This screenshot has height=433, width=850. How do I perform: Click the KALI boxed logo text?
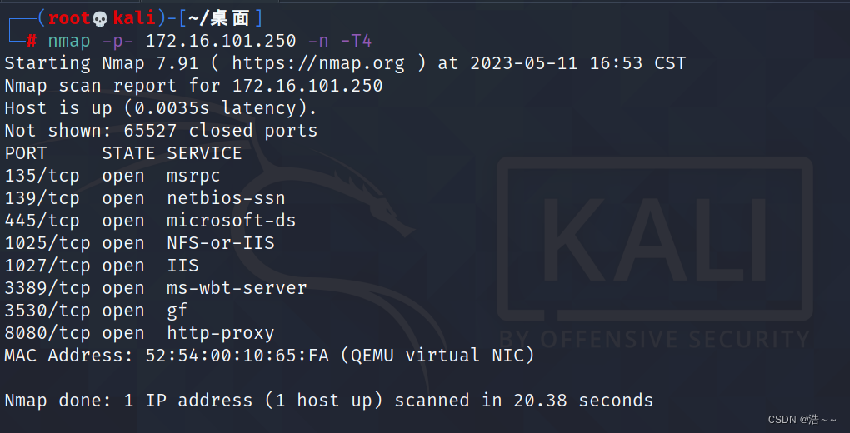pyautogui.click(x=655, y=238)
